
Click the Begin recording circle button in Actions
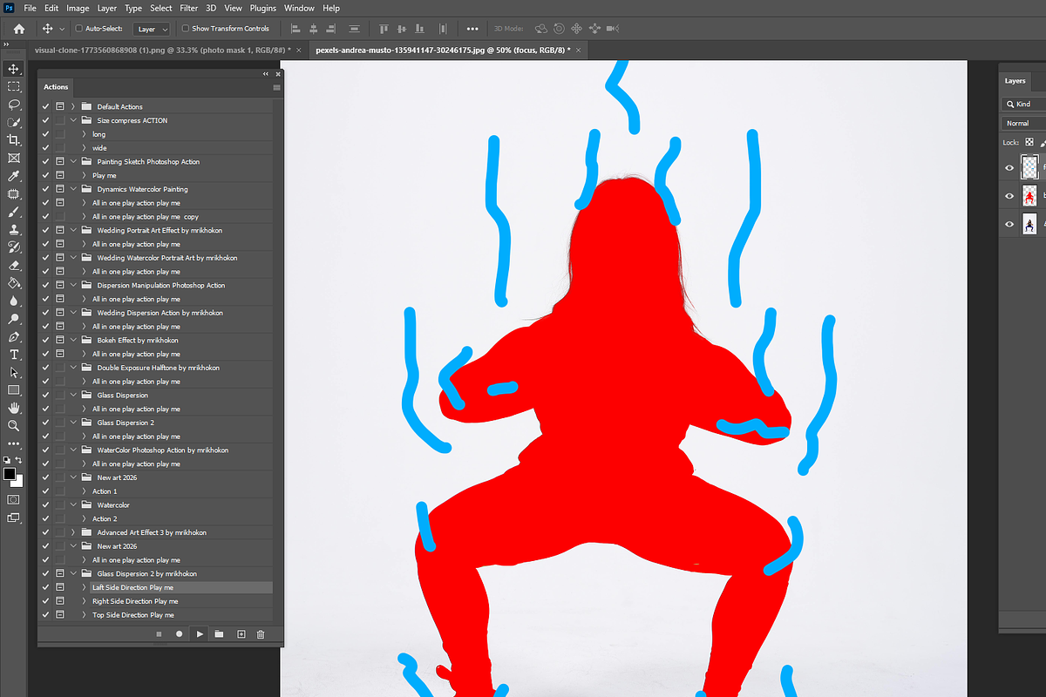pos(179,634)
